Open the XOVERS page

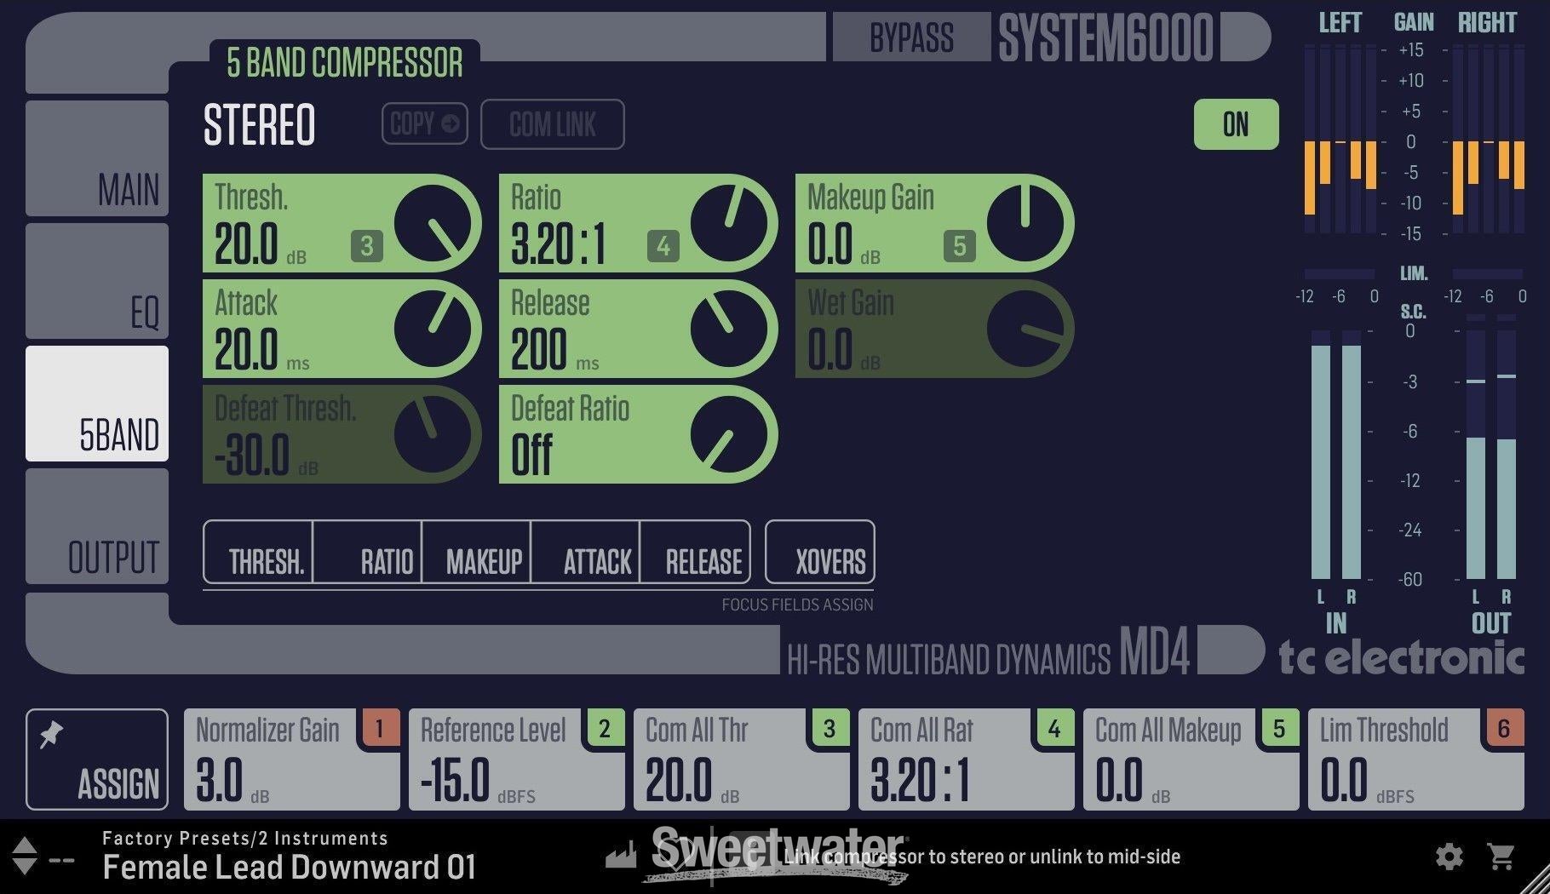pyautogui.click(x=820, y=552)
